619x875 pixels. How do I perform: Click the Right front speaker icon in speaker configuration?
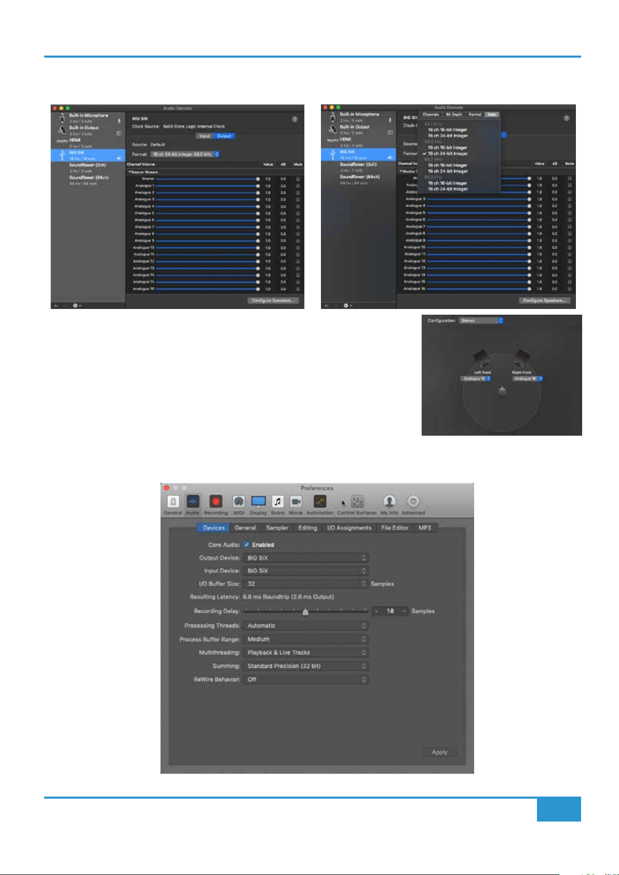tap(520, 358)
